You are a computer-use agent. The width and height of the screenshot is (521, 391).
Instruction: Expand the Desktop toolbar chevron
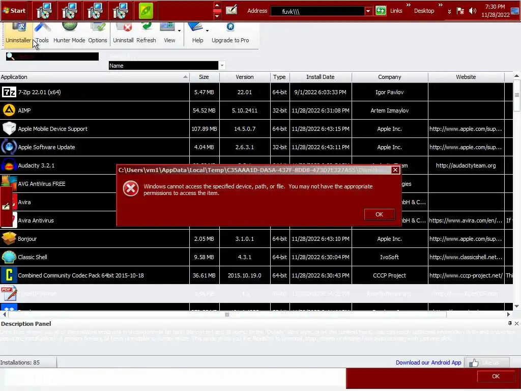[x=440, y=5]
